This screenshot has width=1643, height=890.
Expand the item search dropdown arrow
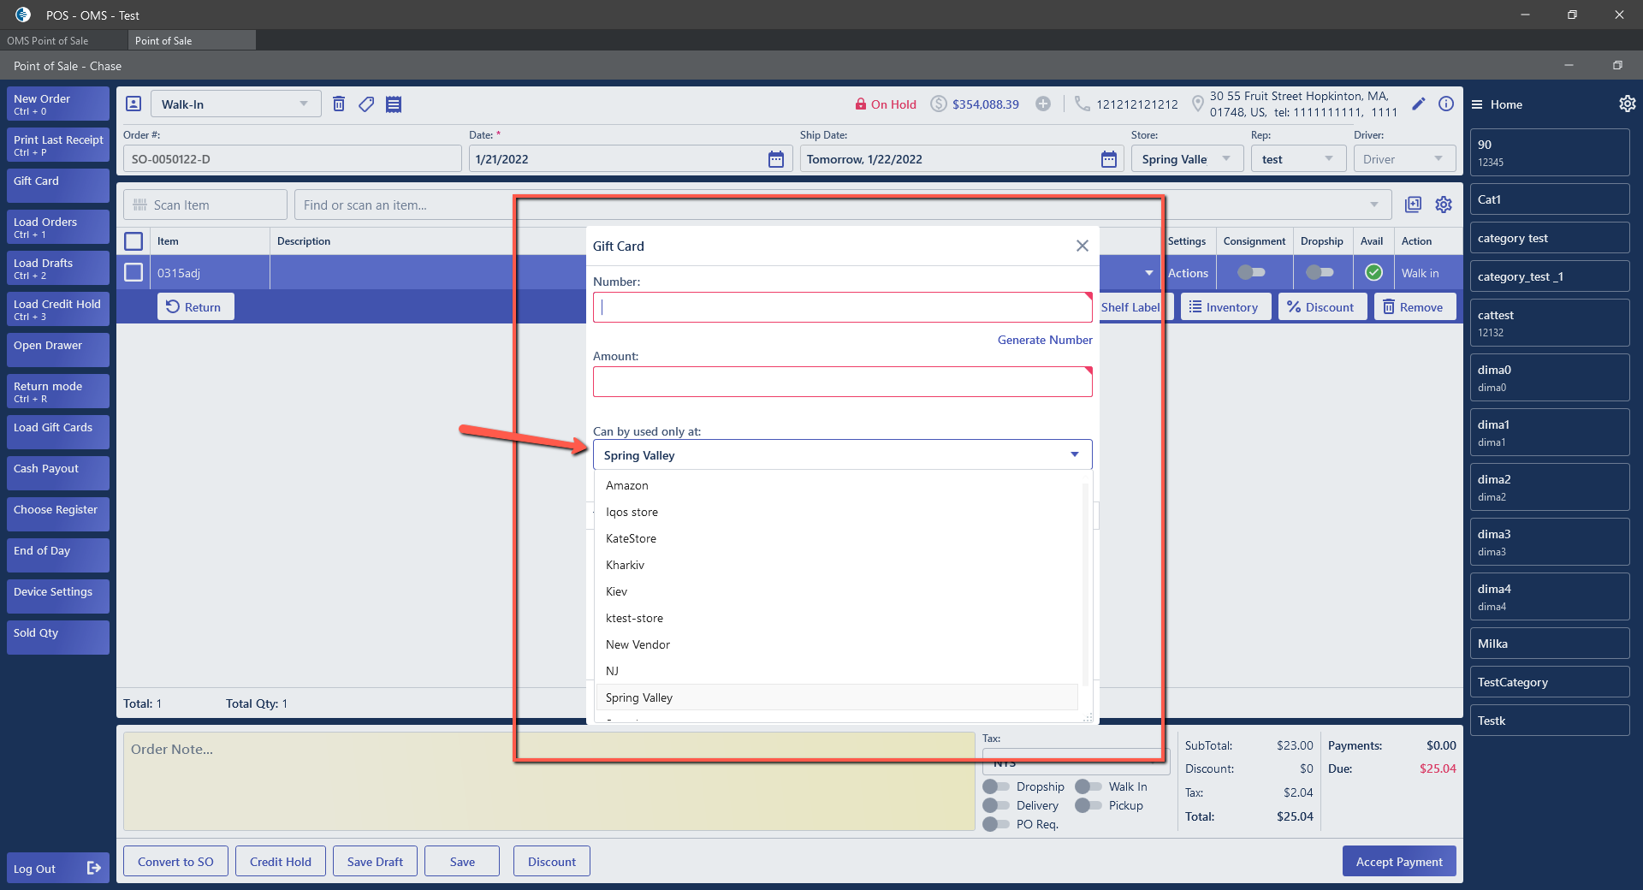(1374, 205)
